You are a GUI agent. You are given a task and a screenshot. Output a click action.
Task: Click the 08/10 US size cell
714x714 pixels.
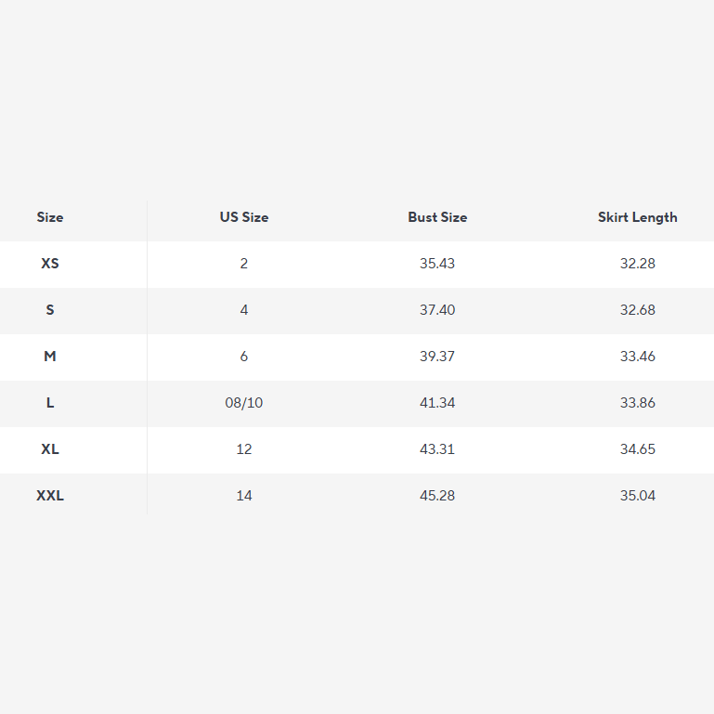244,403
